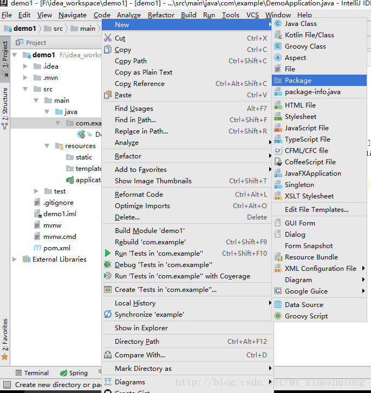This screenshot has width=371, height=393.
Task: Click the Kotlin File/Class icon
Action: point(277,35)
